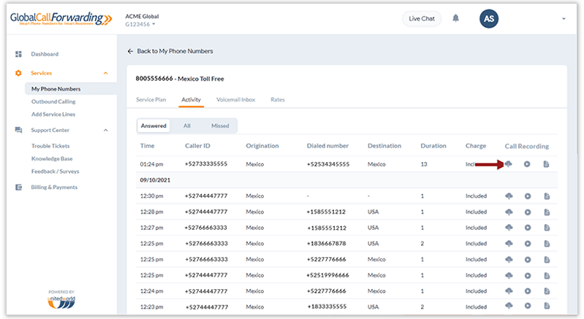Download recording of call to +52519996666

(509, 275)
